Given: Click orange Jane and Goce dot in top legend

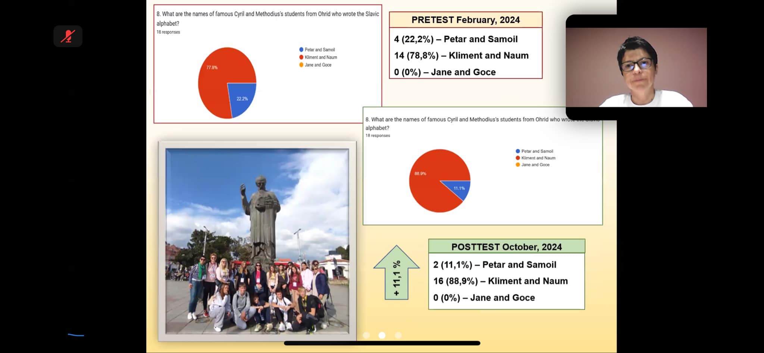Looking at the screenshot, I should (x=301, y=65).
